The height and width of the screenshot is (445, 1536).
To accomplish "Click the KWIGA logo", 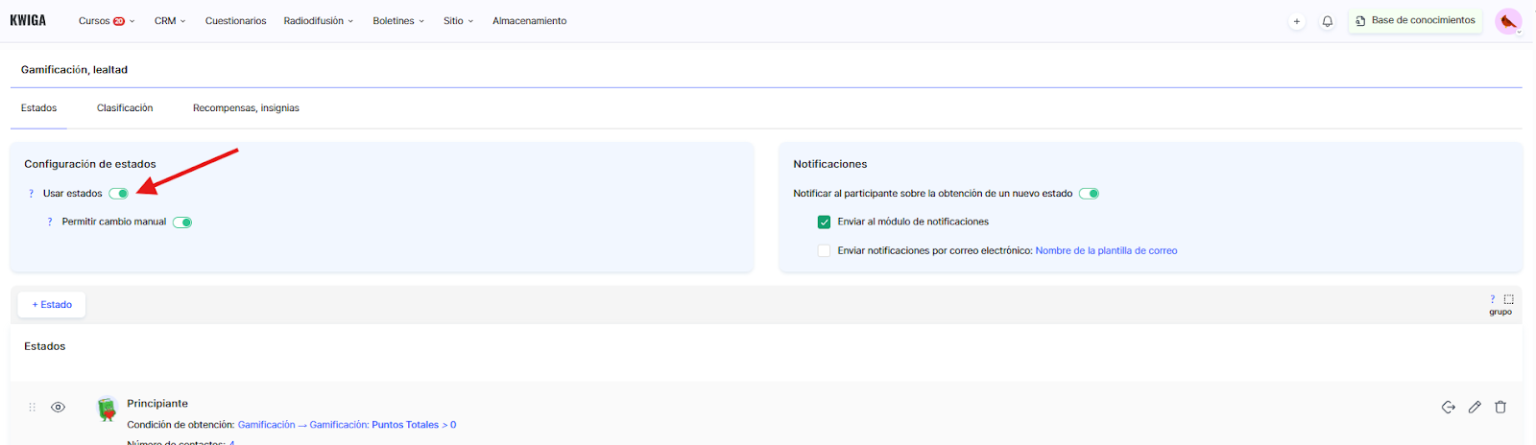I will click(28, 20).
